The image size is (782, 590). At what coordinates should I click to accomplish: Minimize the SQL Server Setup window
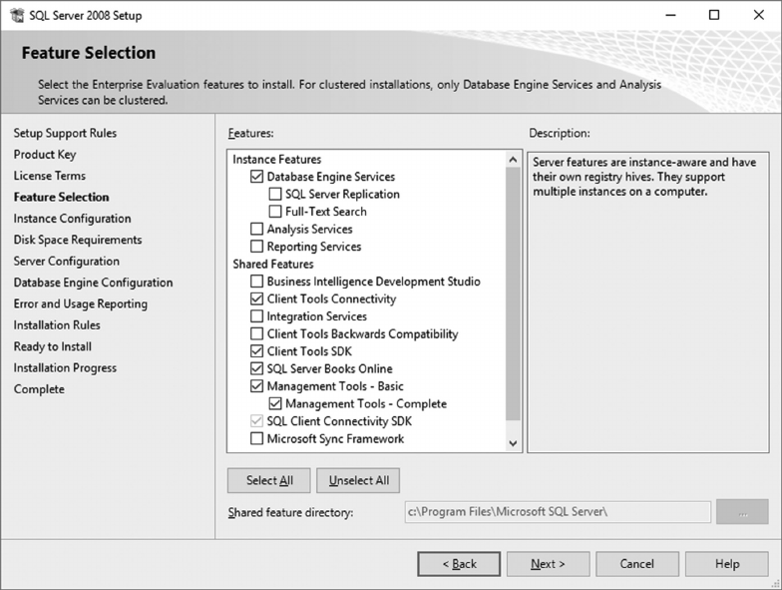tap(670, 16)
